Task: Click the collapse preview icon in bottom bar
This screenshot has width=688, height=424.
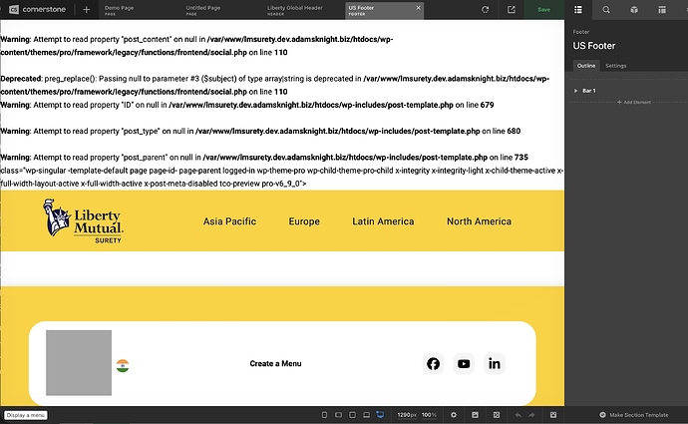Action: pos(497,415)
